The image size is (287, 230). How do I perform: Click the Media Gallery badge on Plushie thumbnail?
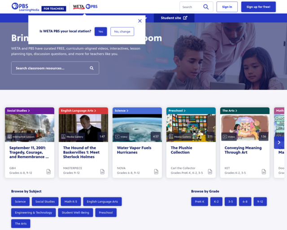click(180, 137)
